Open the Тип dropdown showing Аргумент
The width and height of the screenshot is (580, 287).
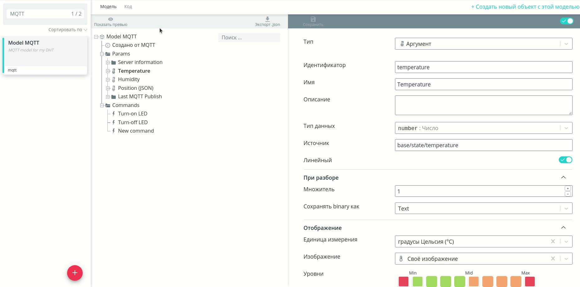[x=484, y=44]
